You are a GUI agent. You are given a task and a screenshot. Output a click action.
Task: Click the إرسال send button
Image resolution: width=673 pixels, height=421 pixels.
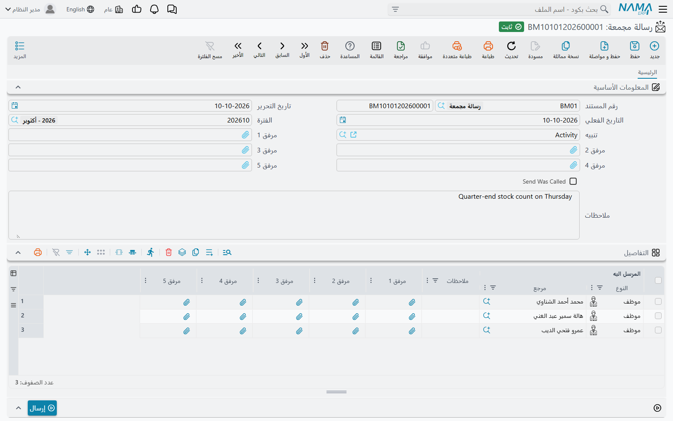point(42,408)
